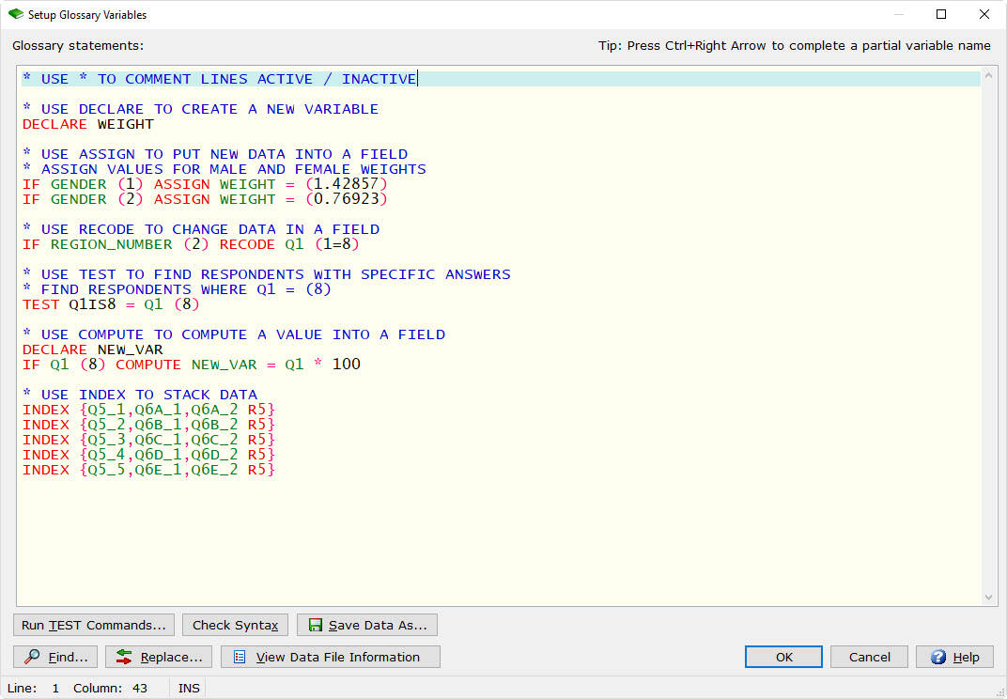Screen dimensions: 1007x699
Task: Click the question mark icon on Help
Action: (938, 657)
